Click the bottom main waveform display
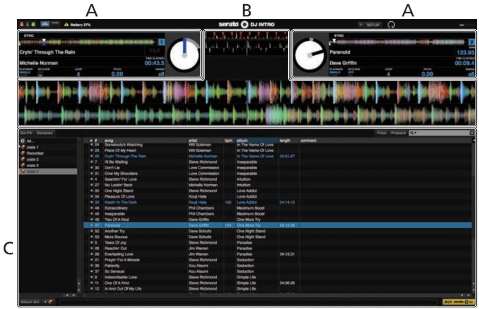 [x=247, y=114]
